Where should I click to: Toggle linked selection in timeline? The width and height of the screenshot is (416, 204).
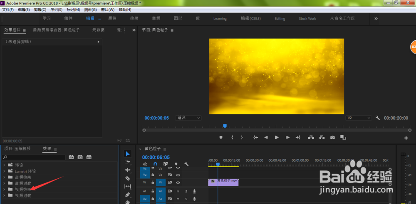(x=166, y=164)
